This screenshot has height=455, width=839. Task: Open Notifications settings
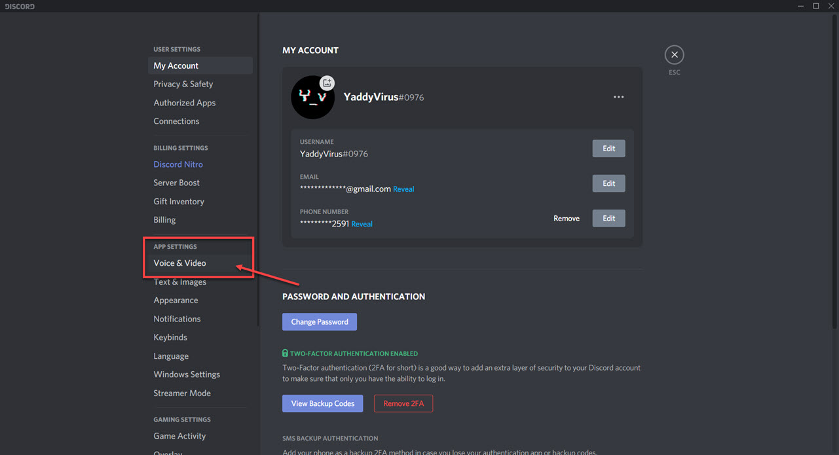click(x=177, y=318)
